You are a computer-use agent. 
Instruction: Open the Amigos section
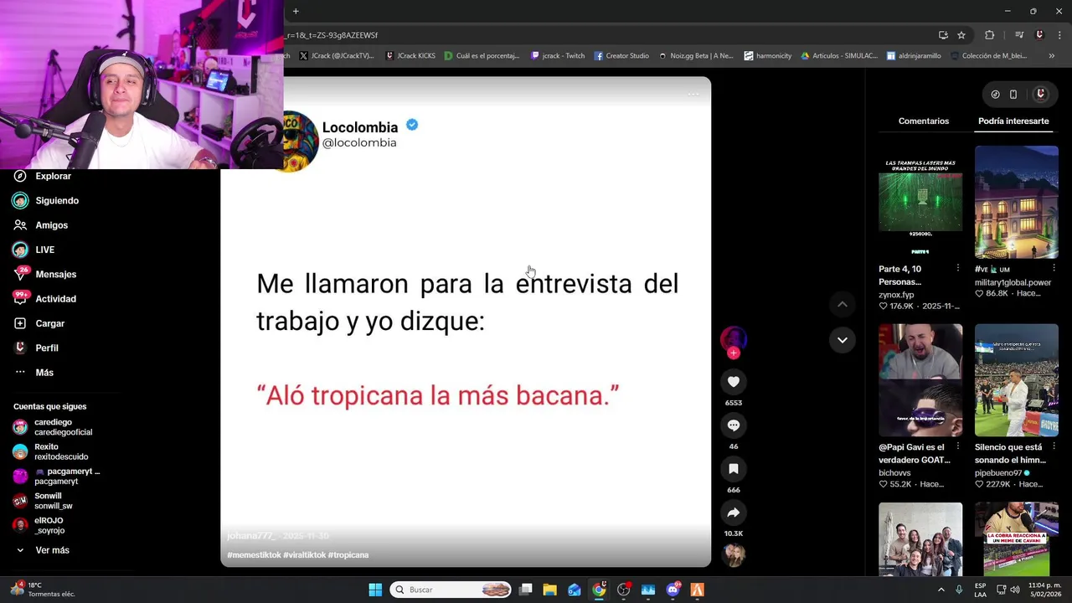point(40,225)
